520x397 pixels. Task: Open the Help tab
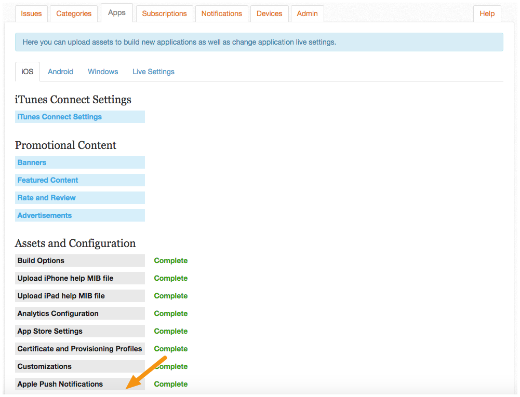(x=487, y=13)
